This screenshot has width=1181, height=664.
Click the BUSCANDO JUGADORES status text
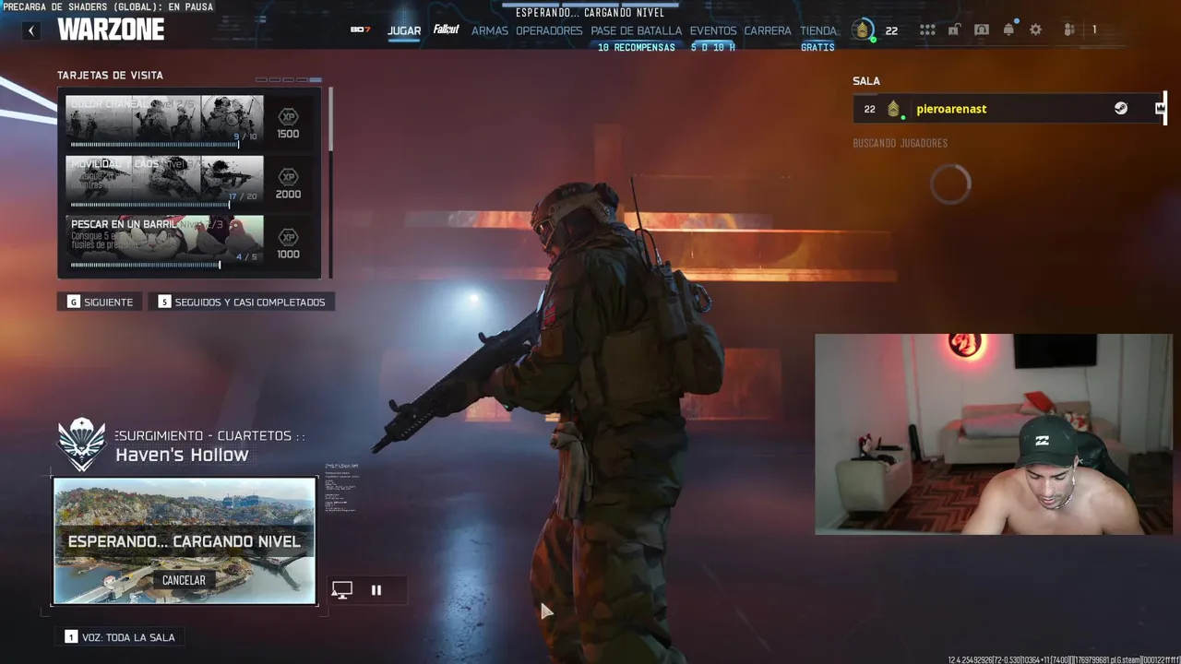[x=900, y=143]
